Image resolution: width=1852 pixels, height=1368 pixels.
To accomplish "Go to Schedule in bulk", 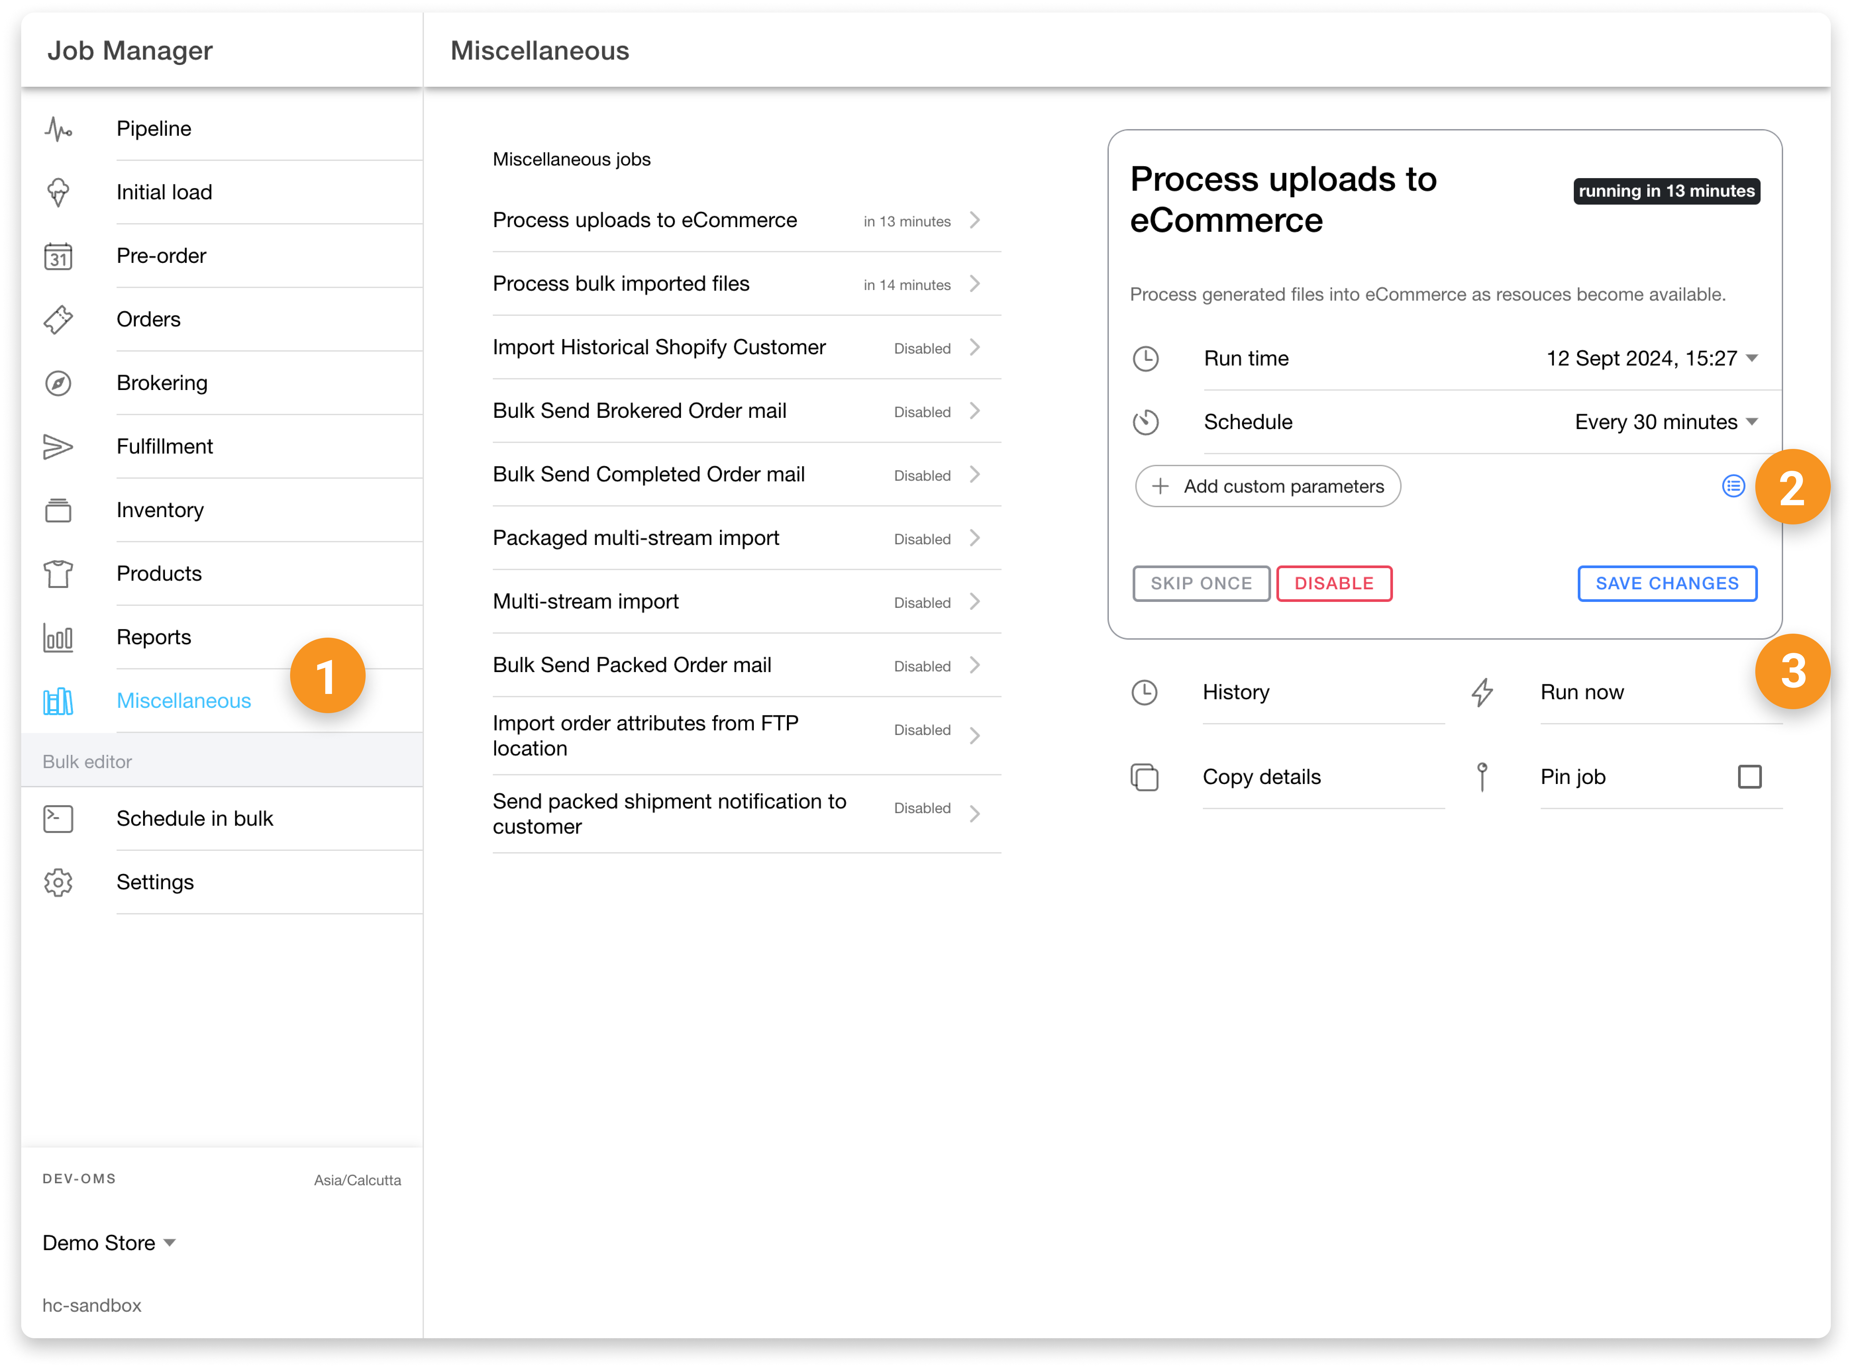I will click(x=195, y=818).
